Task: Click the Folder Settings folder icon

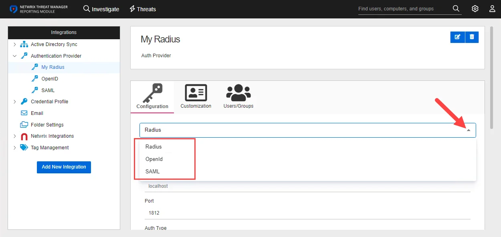Action: [x=24, y=125]
